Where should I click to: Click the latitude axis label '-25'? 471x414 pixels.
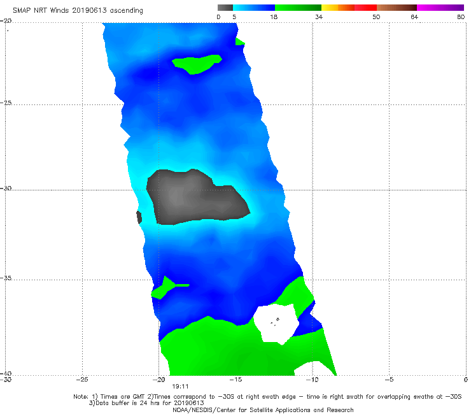pos(6,103)
